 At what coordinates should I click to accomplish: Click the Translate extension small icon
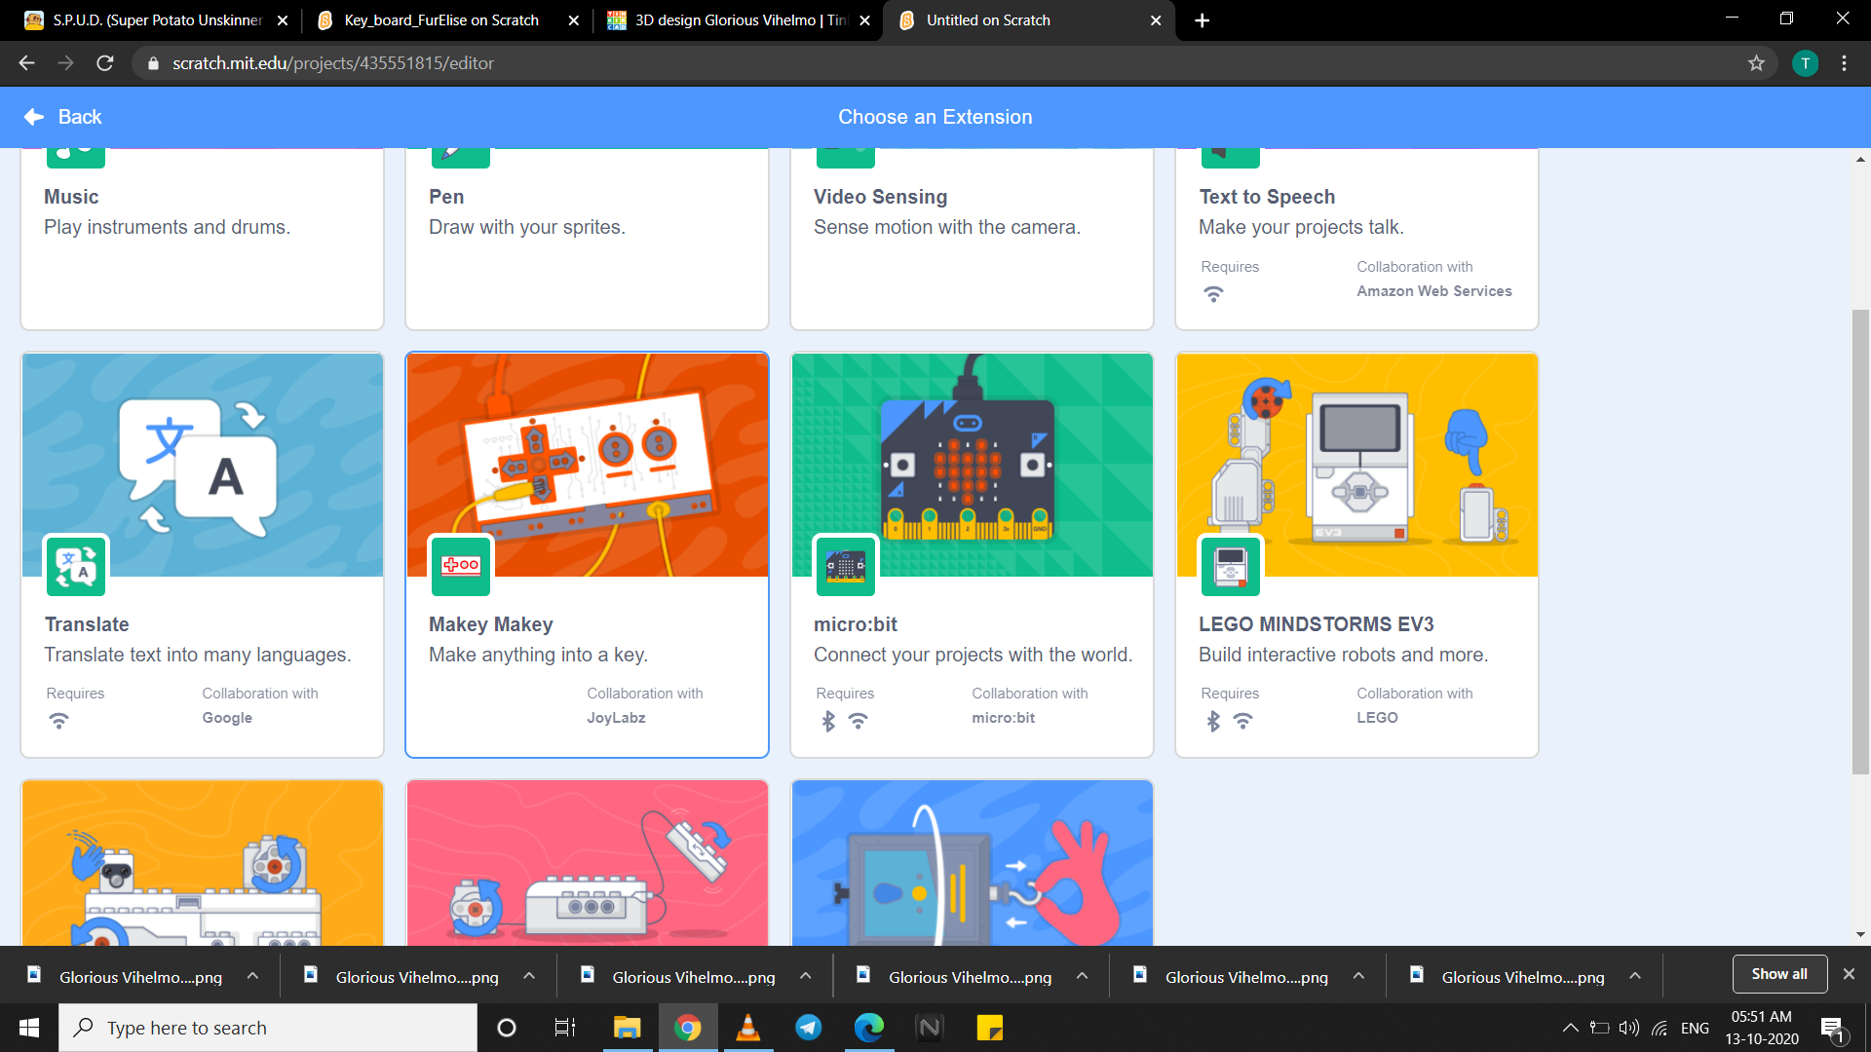[x=75, y=566]
